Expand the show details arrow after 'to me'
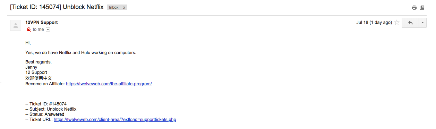The height and width of the screenshot is (129, 436). point(48,30)
